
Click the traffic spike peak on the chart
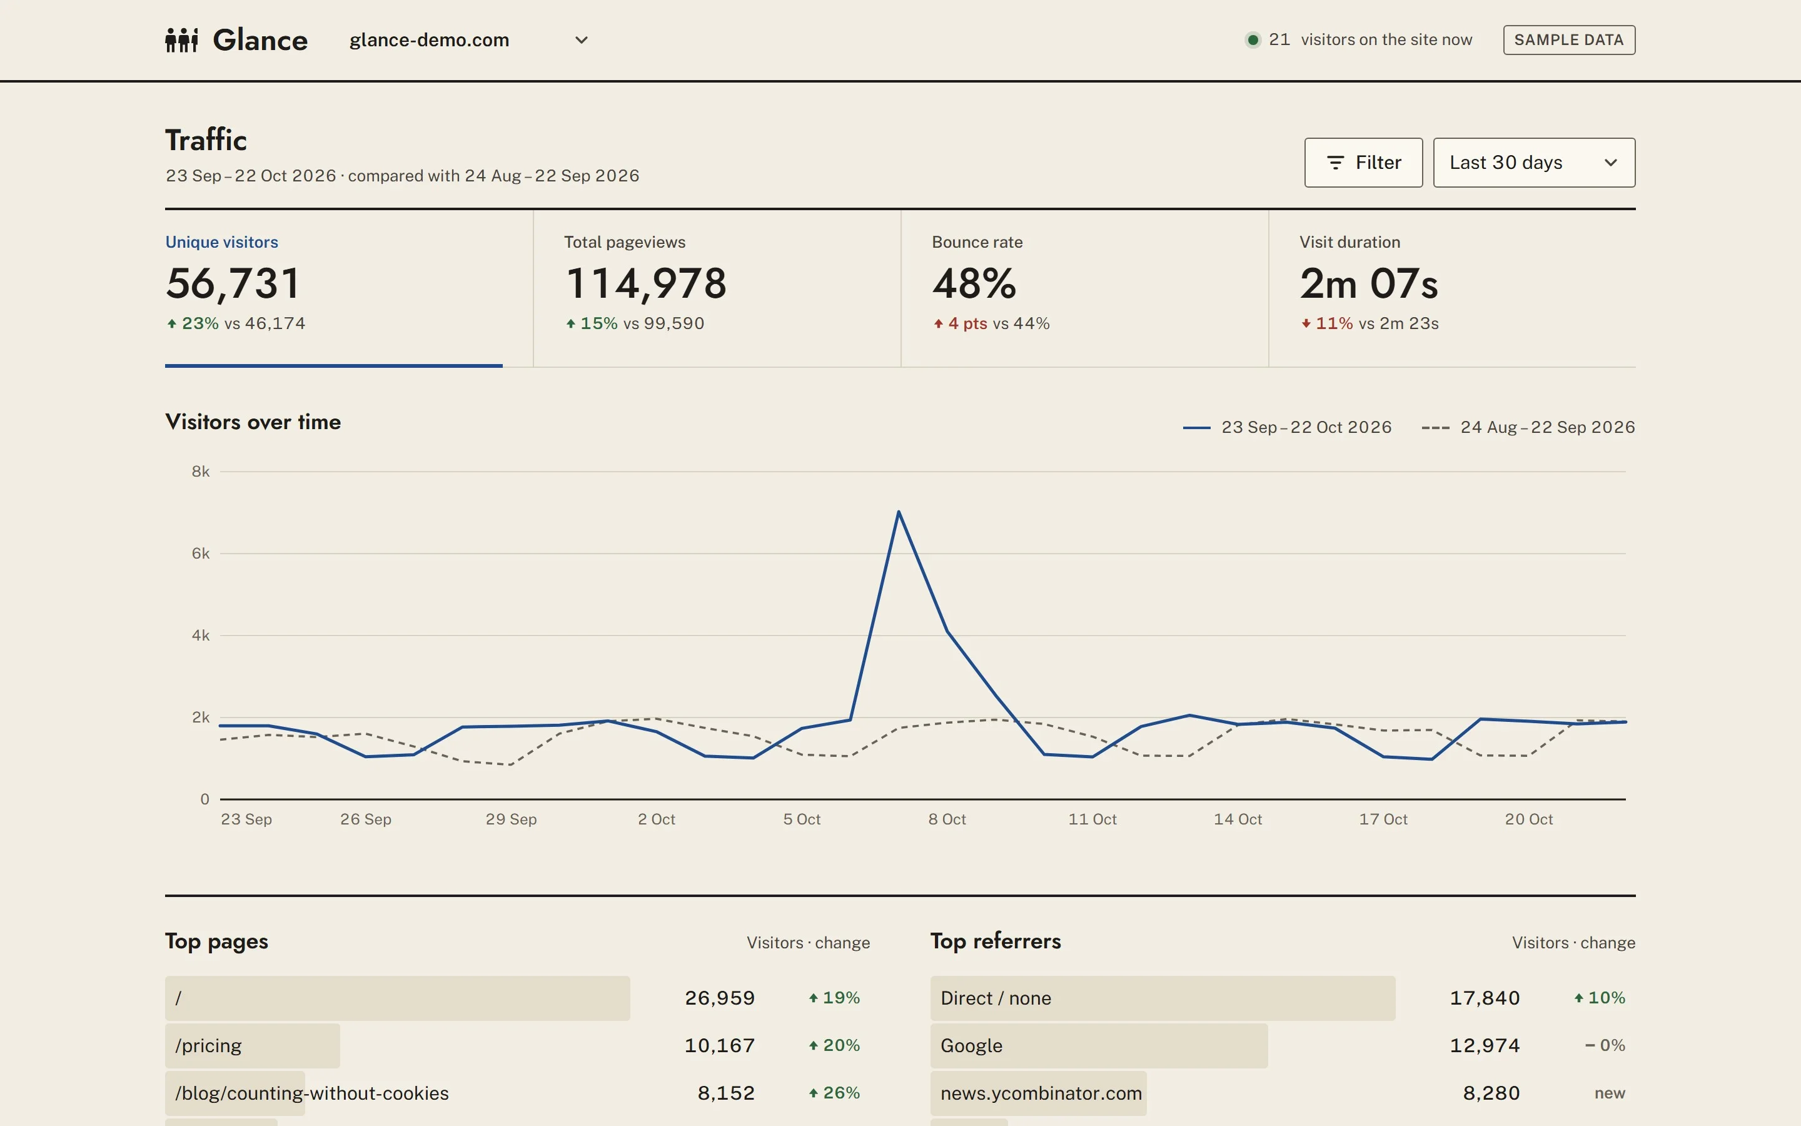(899, 512)
